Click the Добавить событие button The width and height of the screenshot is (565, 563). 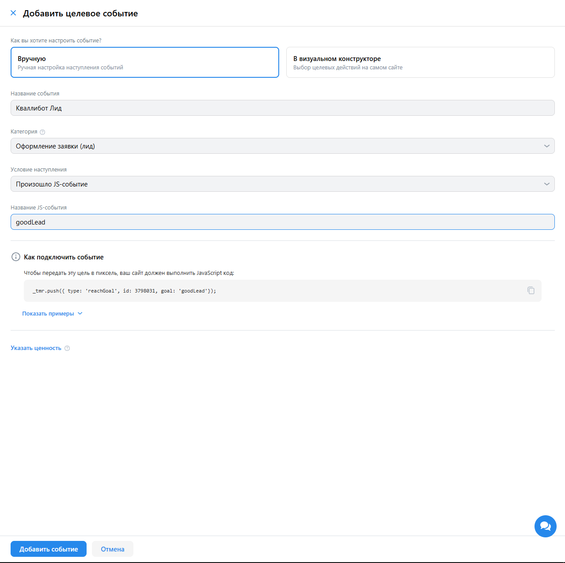tap(49, 549)
